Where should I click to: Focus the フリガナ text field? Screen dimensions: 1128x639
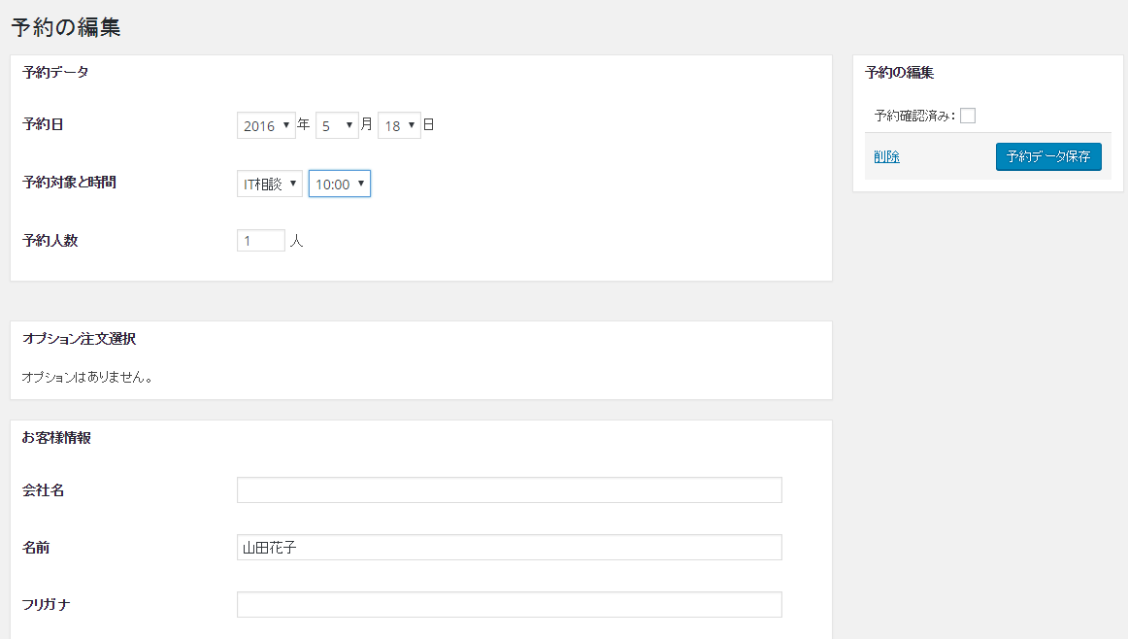(x=510, y=604)
